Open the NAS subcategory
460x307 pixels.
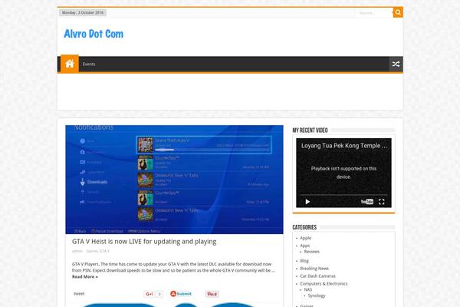(308, 289)
